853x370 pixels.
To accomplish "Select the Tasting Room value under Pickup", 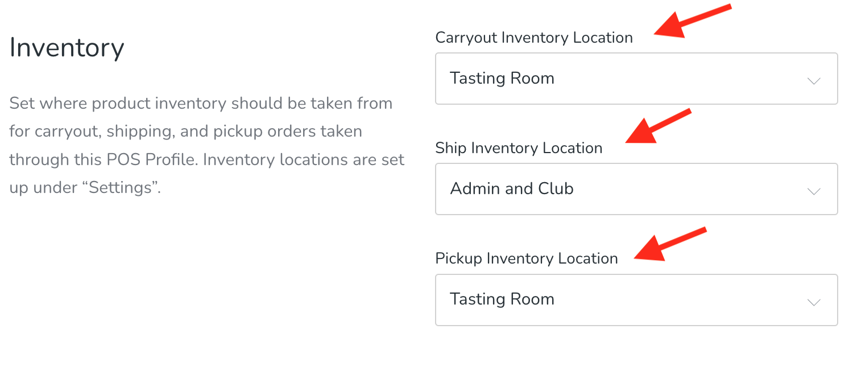I will [x=502, y=299].
